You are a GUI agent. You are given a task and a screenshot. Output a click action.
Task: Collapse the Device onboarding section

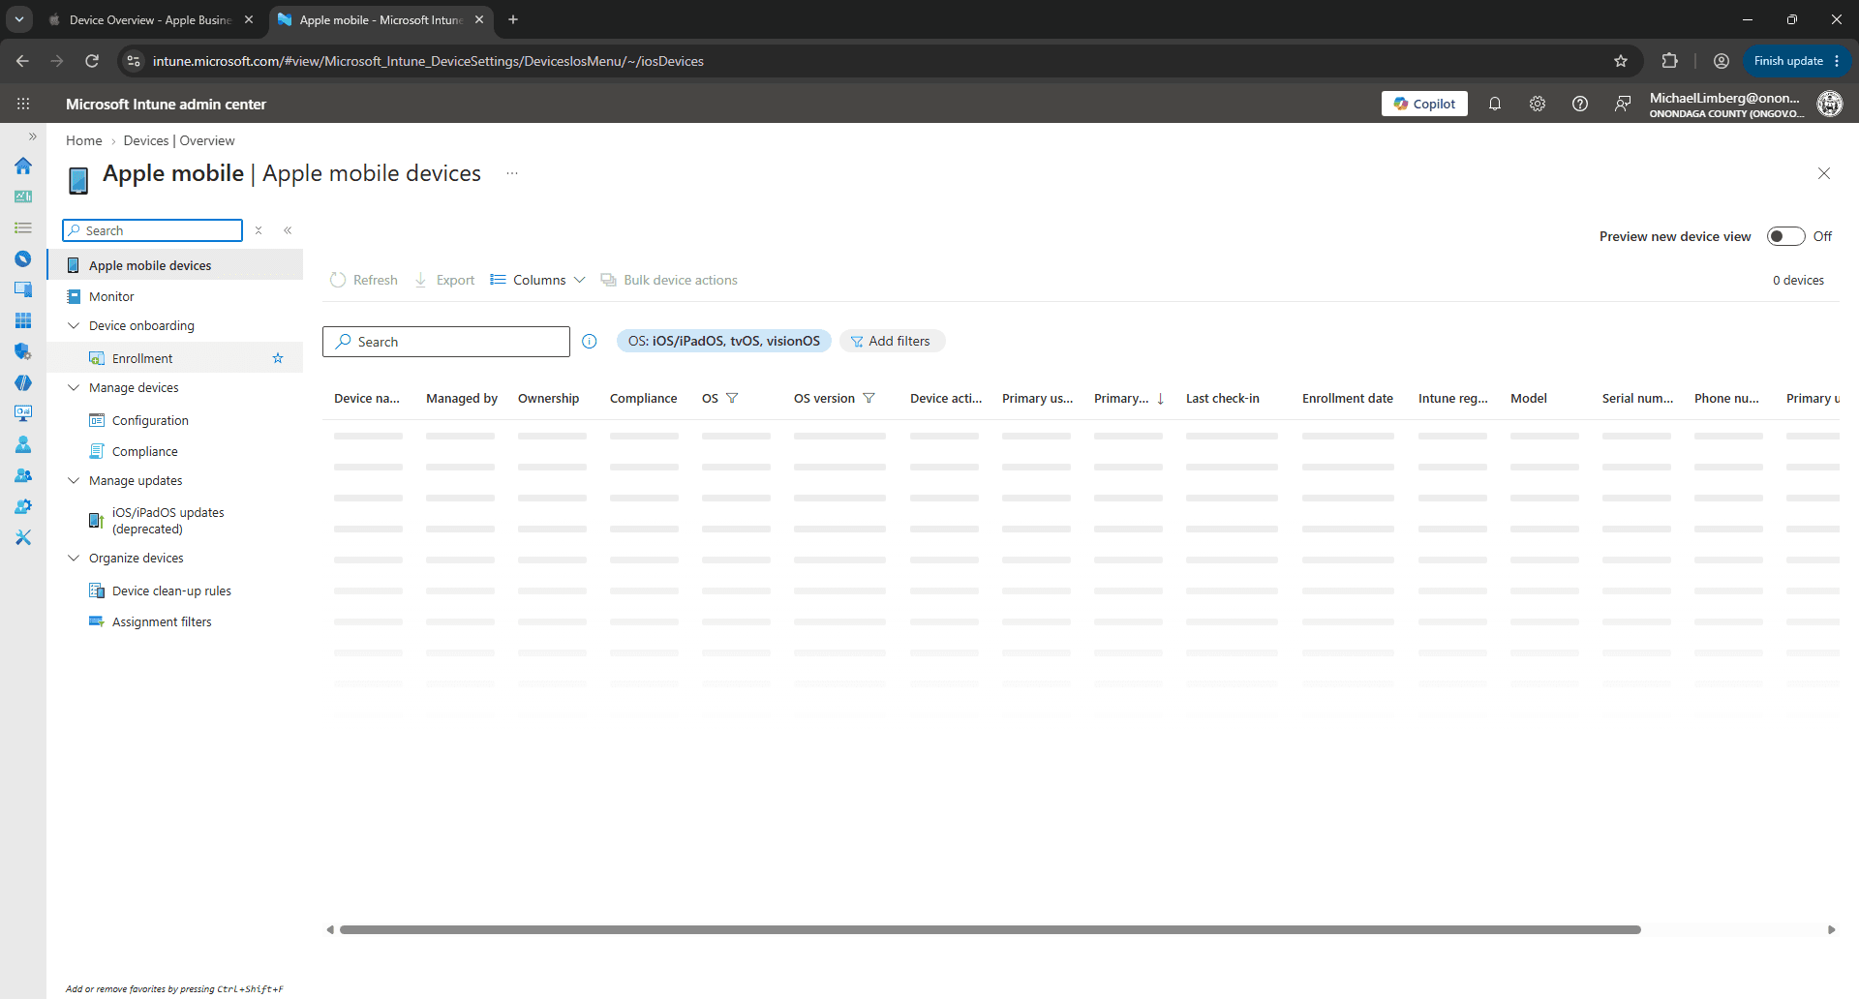[x=74, y=325]
